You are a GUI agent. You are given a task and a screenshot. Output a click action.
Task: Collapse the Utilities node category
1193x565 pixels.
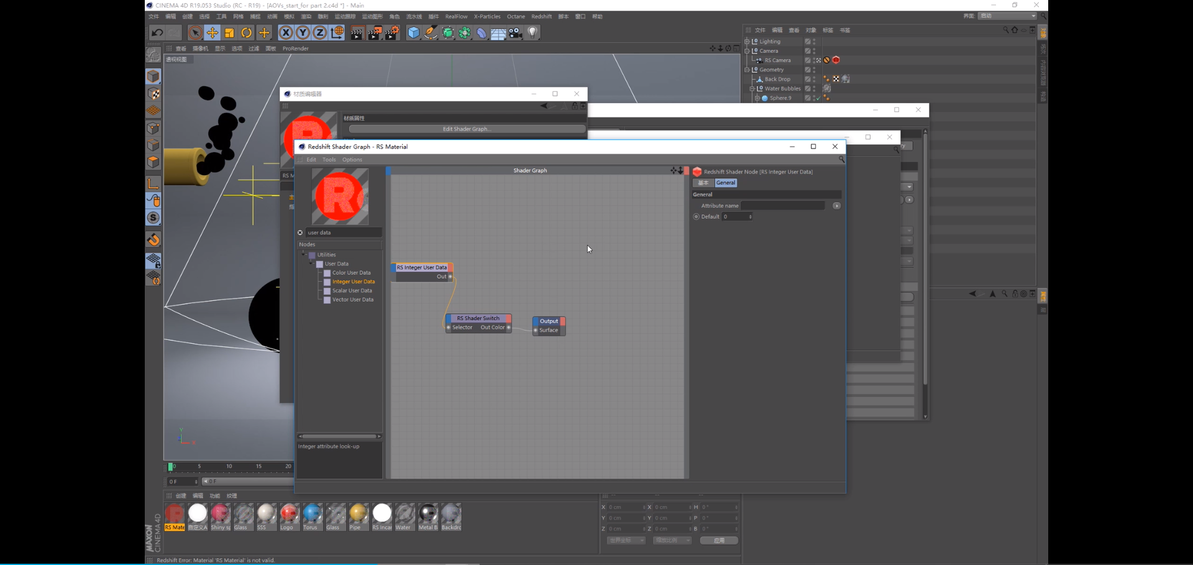(304, 255)
